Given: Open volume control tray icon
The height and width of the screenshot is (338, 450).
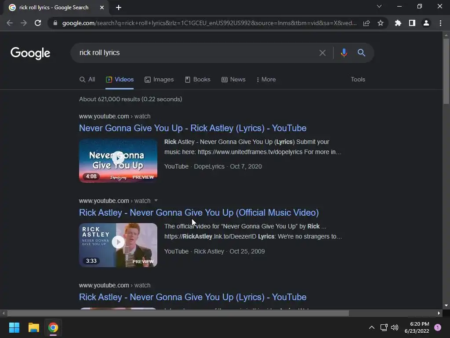Looking at the screenshot, I should (395, 327).
